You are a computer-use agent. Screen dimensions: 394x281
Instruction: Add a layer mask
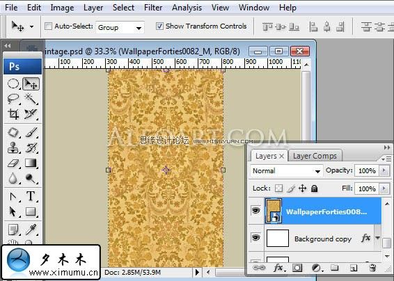(x=297, y=268)
